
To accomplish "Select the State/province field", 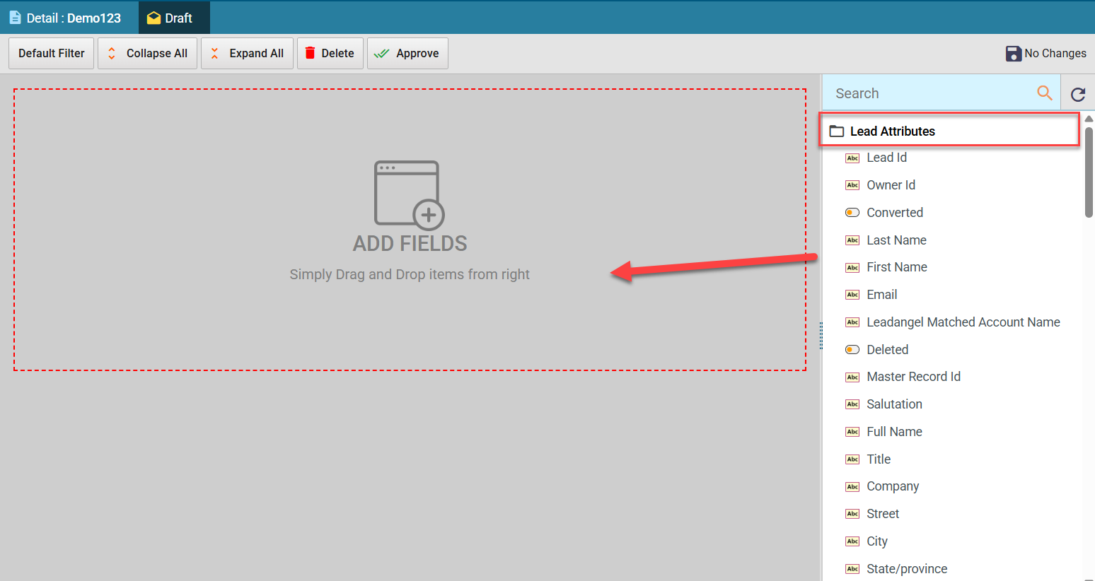I will pos(907,569).
